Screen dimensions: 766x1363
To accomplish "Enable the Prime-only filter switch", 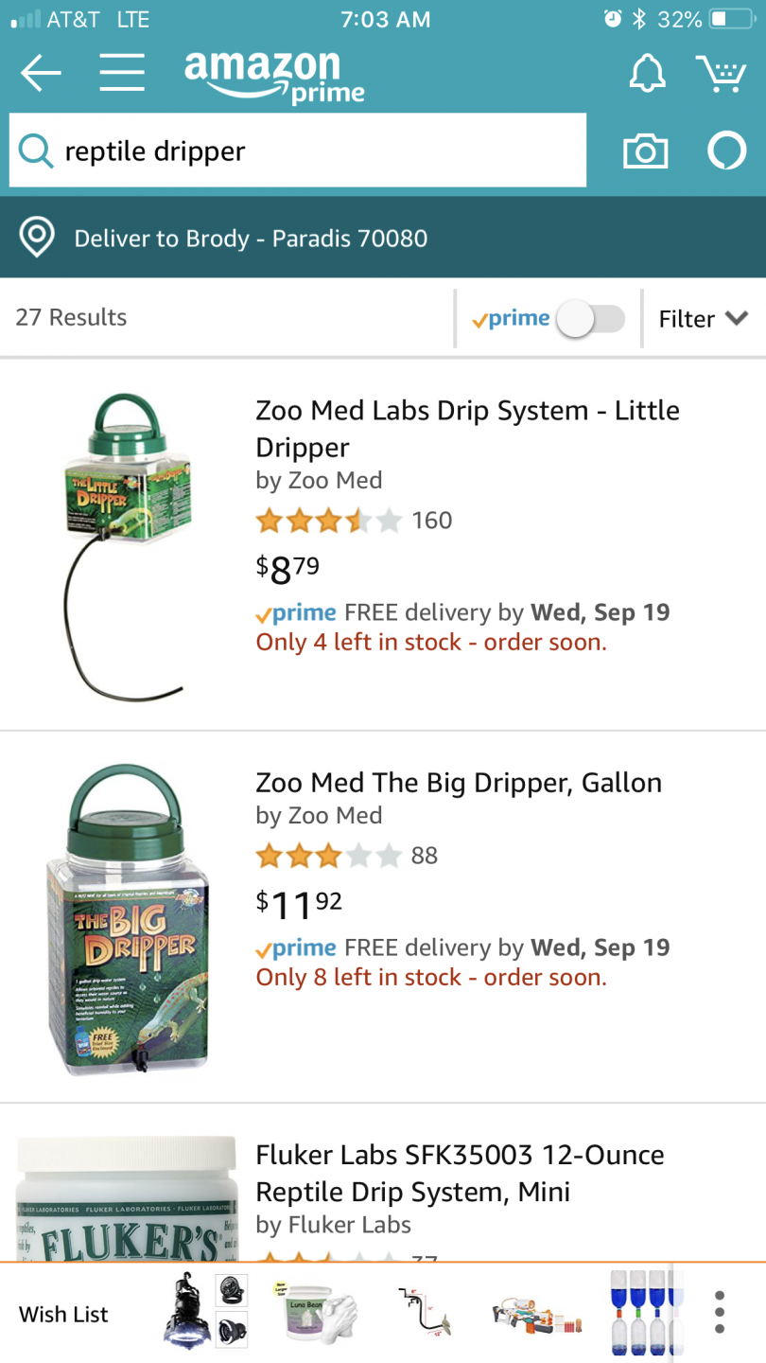I will 590,319.
